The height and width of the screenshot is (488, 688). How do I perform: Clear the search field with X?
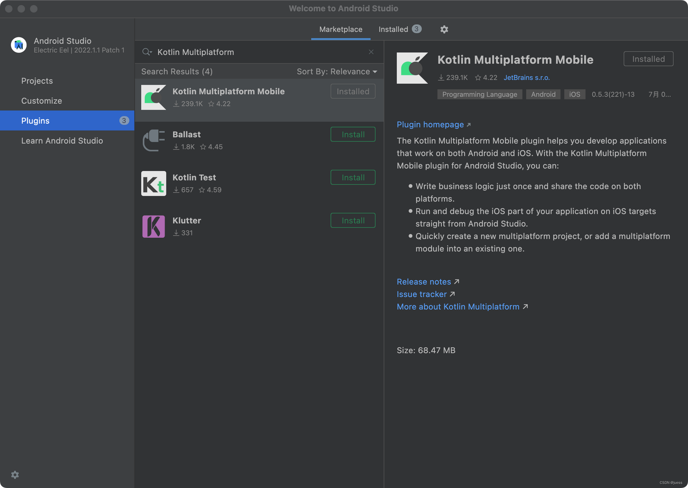click(371, 52)
